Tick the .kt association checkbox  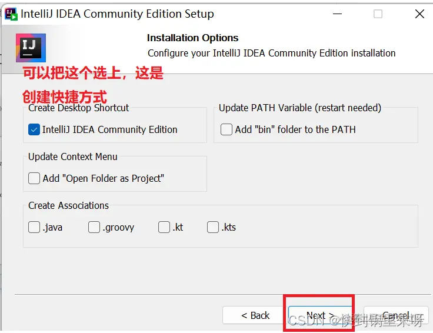pos(164,227)
